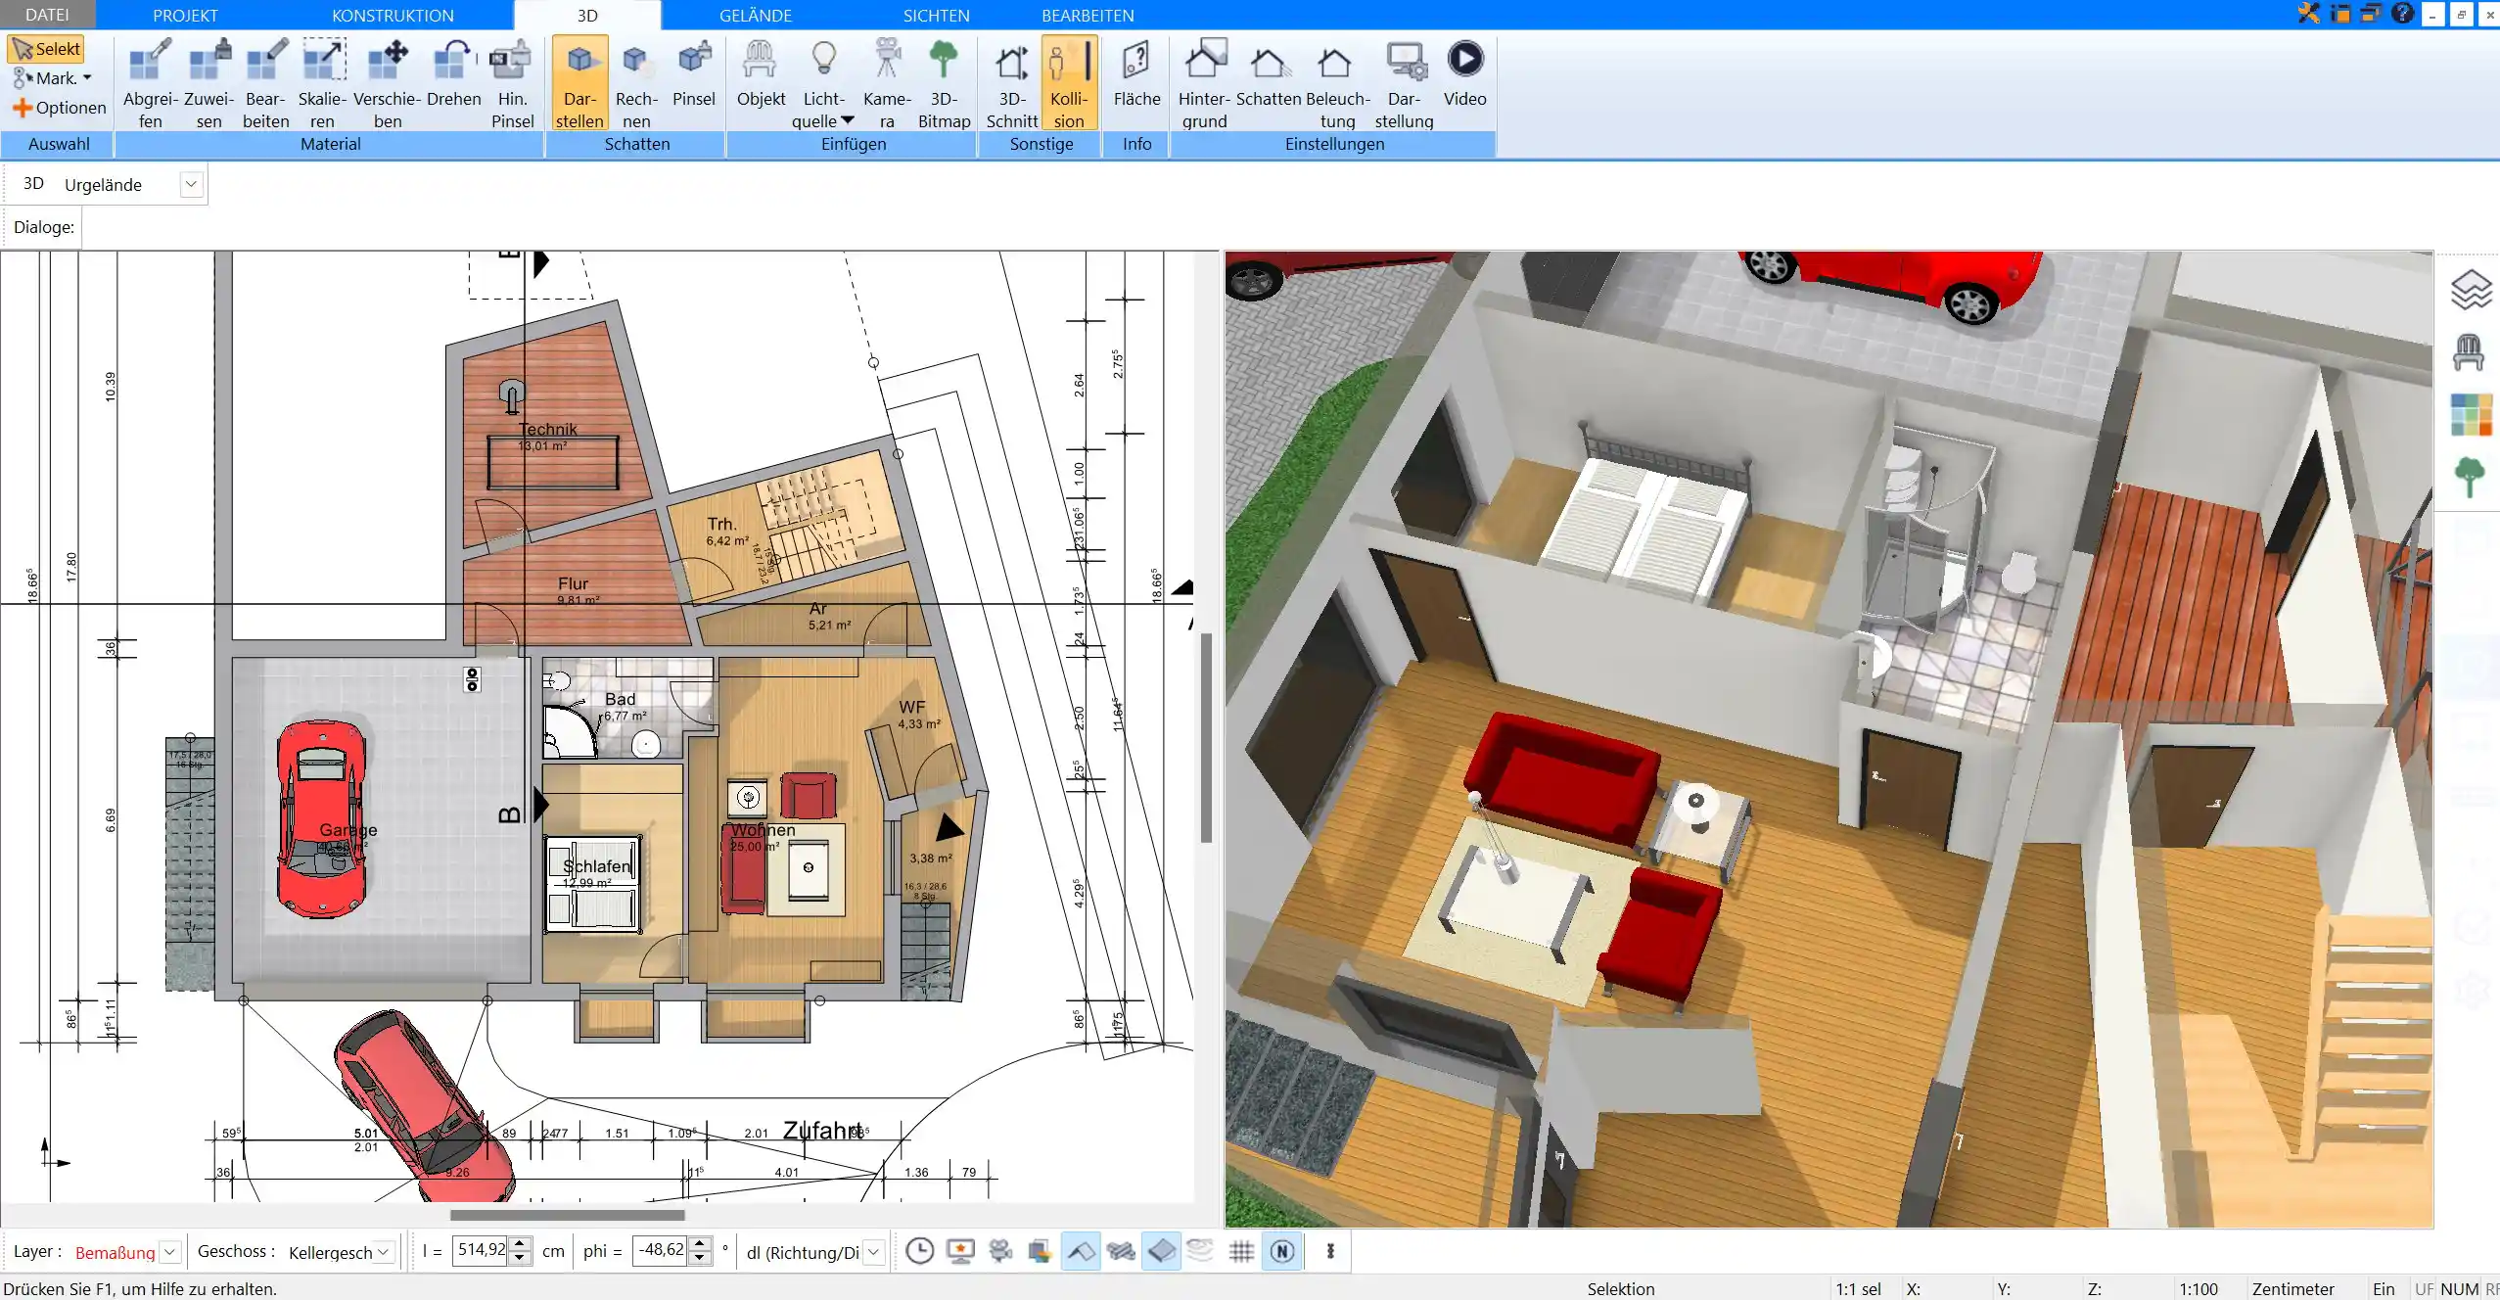Expand the Geschoss Kellergesch dropdown

[x=384, y=1252]
